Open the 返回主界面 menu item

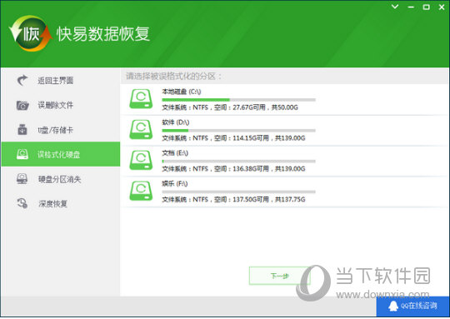point(61,80)
